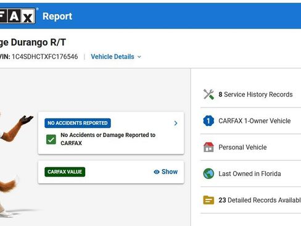The height and width of the screenshot is (226, 301).
Task: Open CARFAX 1-Owner Vehicle entry
Action: tap(250, 121)
